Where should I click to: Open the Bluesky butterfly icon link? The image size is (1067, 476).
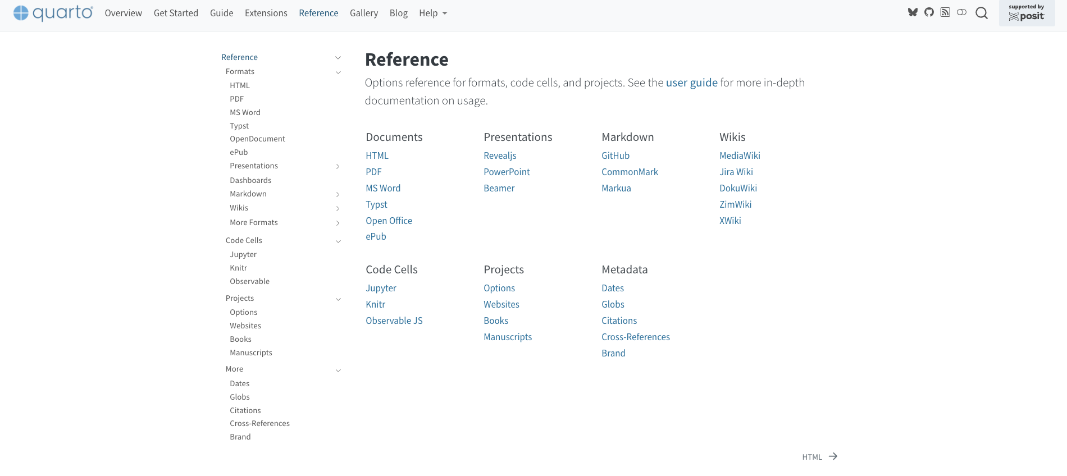(x=913, y=12)
